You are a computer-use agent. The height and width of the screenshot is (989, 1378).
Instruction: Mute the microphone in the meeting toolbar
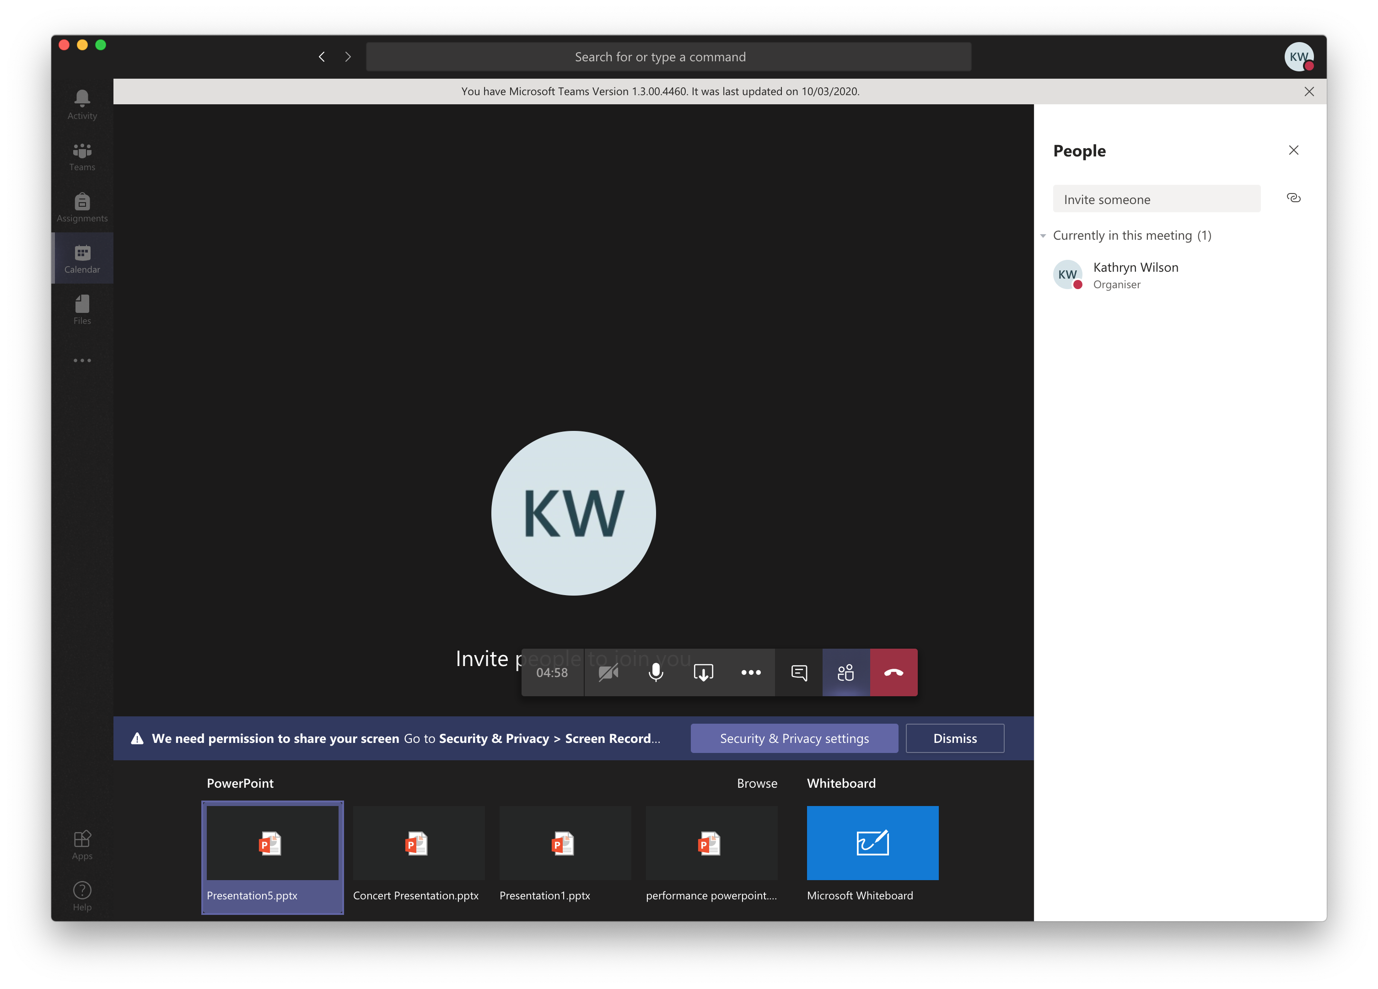coord(656,672)
